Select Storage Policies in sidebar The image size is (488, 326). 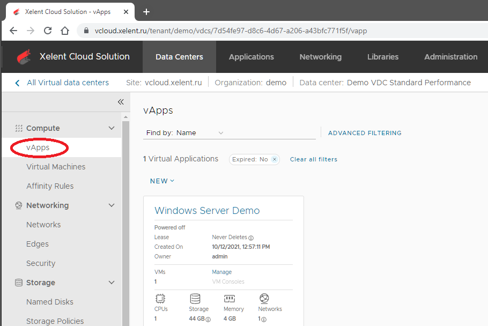click(x=55, y=321)
